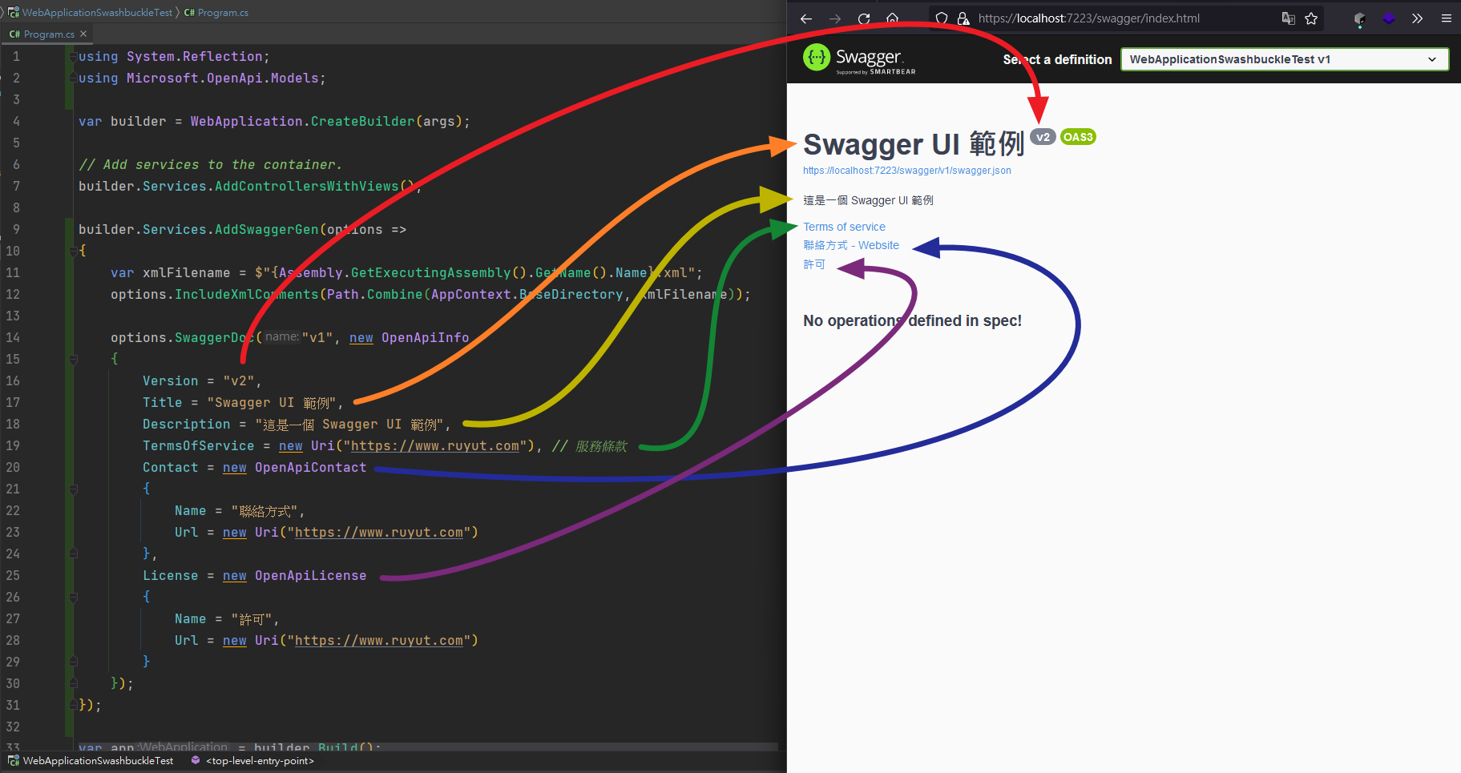1461x773 pixels.
Task: Fold the lambda brace at line 10
Action: click(73, 252)
